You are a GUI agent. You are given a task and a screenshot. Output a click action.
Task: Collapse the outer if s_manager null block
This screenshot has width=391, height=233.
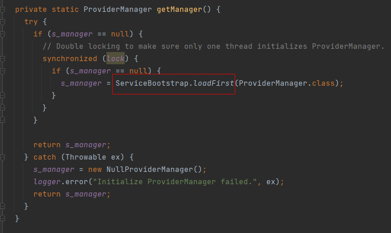point(2,34)
